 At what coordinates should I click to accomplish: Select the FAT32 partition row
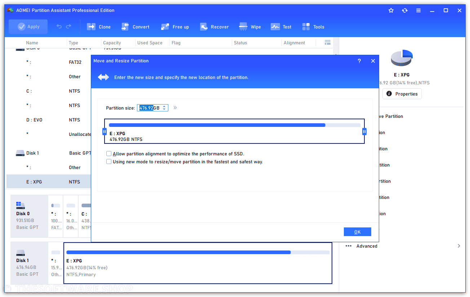pyautogui.click(x=49, y=62)
